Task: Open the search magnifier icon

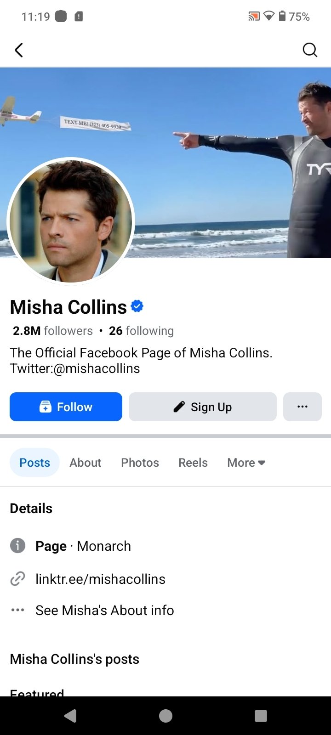Action: 310,50
